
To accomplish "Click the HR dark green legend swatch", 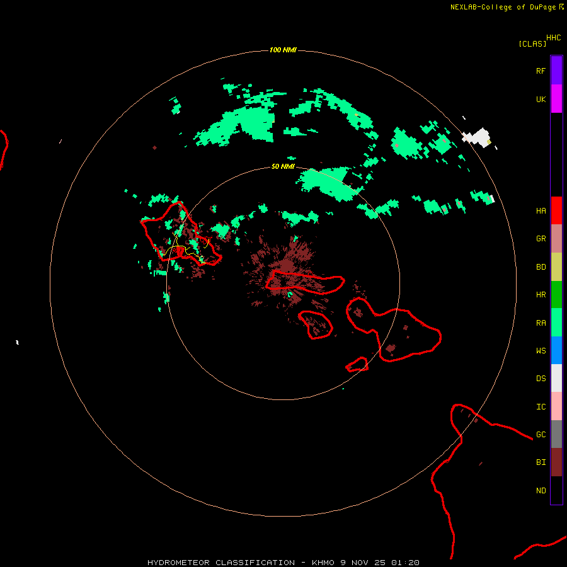I will (x=556, y=295).
